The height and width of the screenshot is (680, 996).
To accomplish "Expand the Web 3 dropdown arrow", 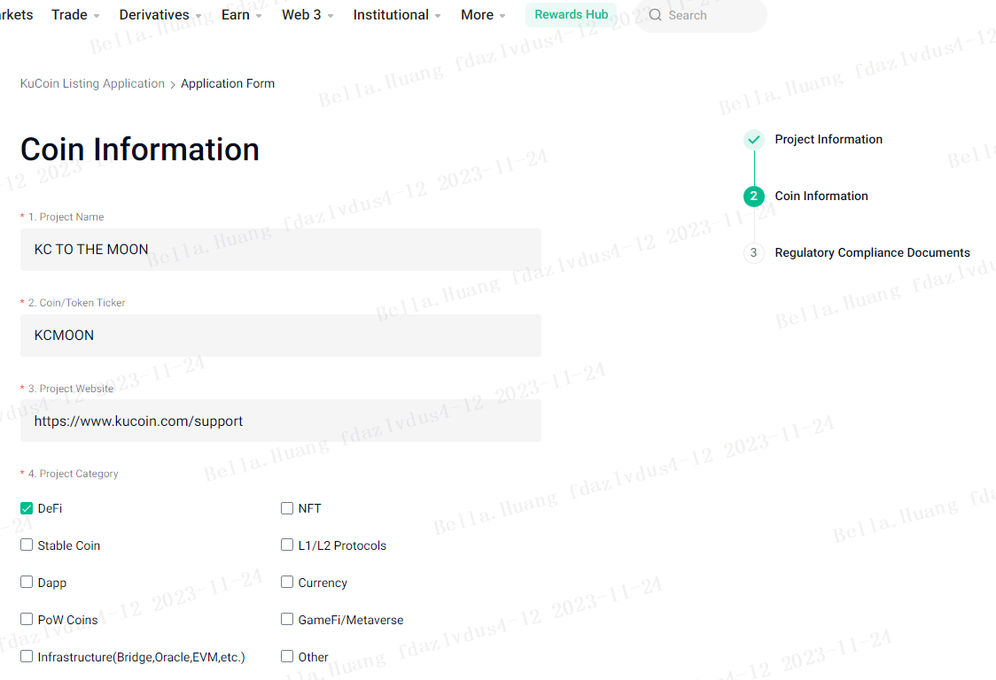I will [x=331, y=16].
